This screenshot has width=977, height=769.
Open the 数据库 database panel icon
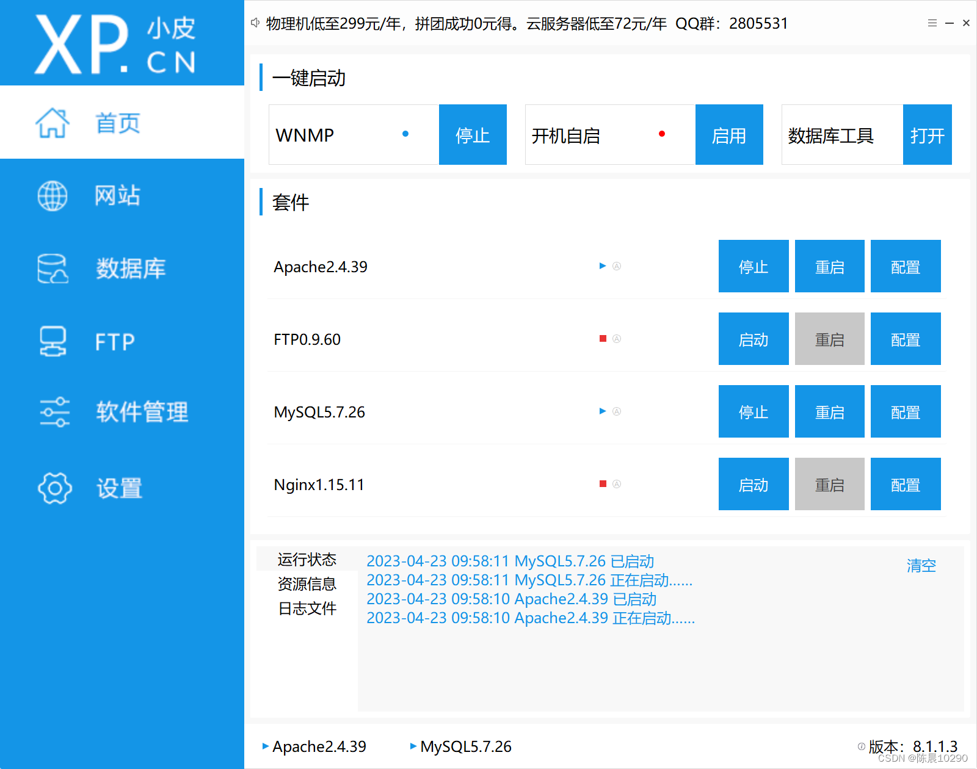point(52,269)
